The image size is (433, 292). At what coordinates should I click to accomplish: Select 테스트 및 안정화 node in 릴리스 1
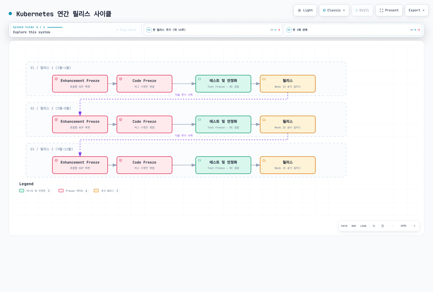[223, 84]
